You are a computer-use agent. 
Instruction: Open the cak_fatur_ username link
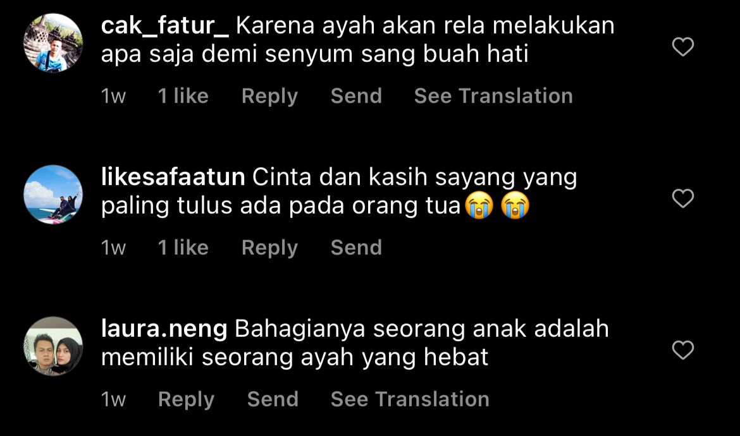(164, 26)
